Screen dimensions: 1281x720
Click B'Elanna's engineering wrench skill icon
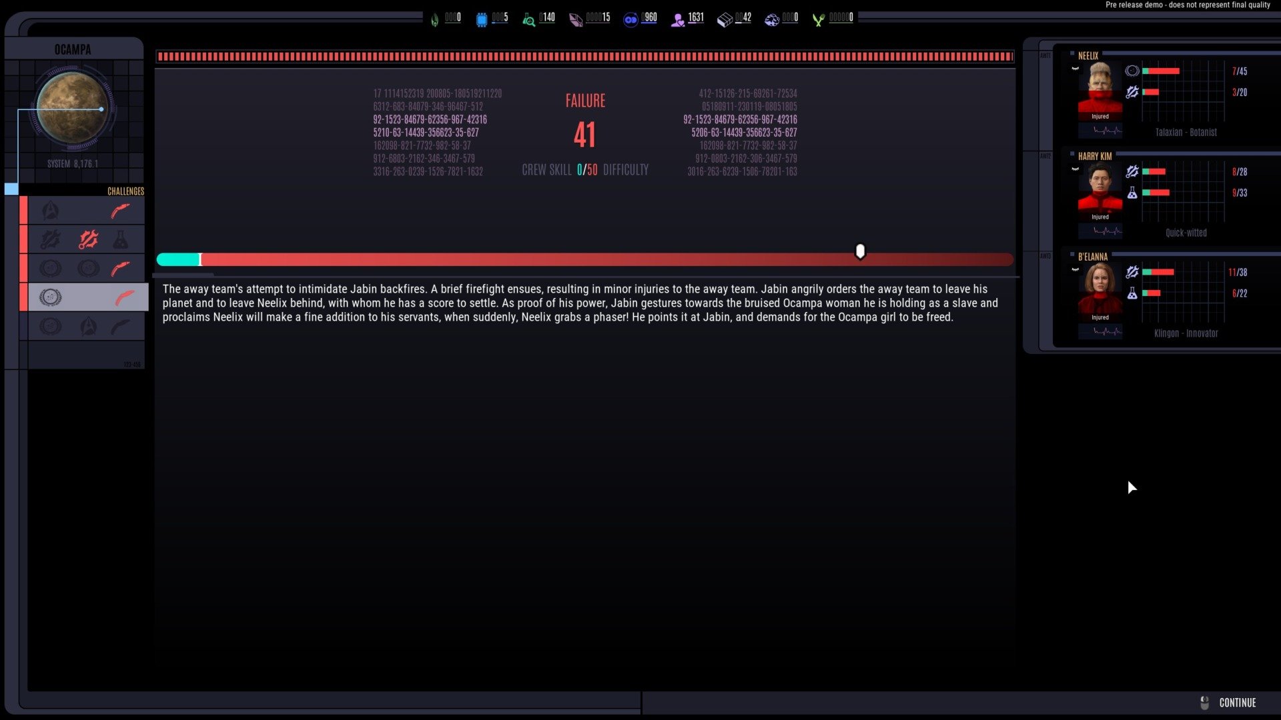tap(1132, 272)
